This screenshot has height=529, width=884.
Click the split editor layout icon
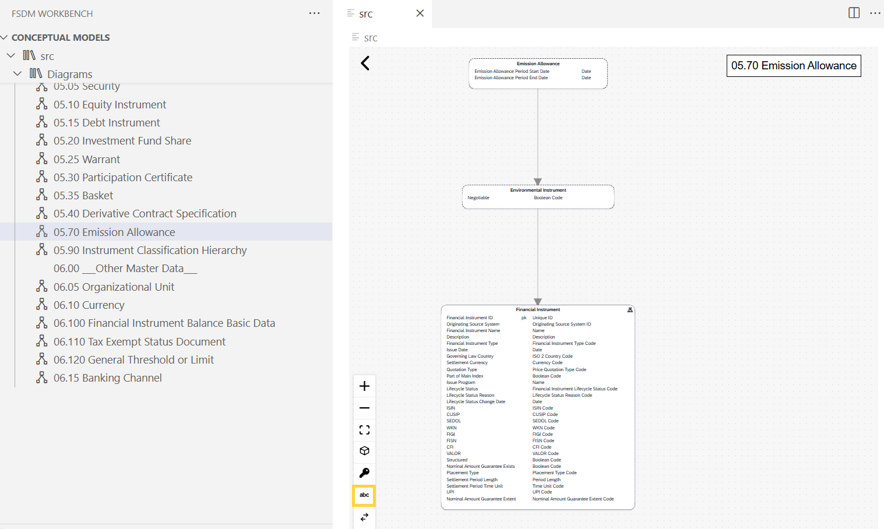[x=854, y=13]
